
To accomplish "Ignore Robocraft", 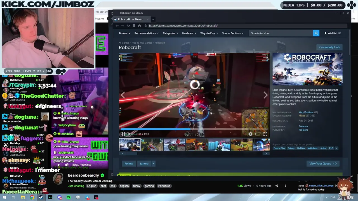I will tap(144, 164).
